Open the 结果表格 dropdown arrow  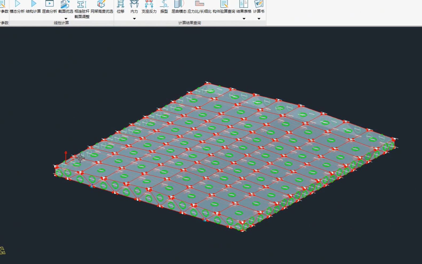(244, 19)
